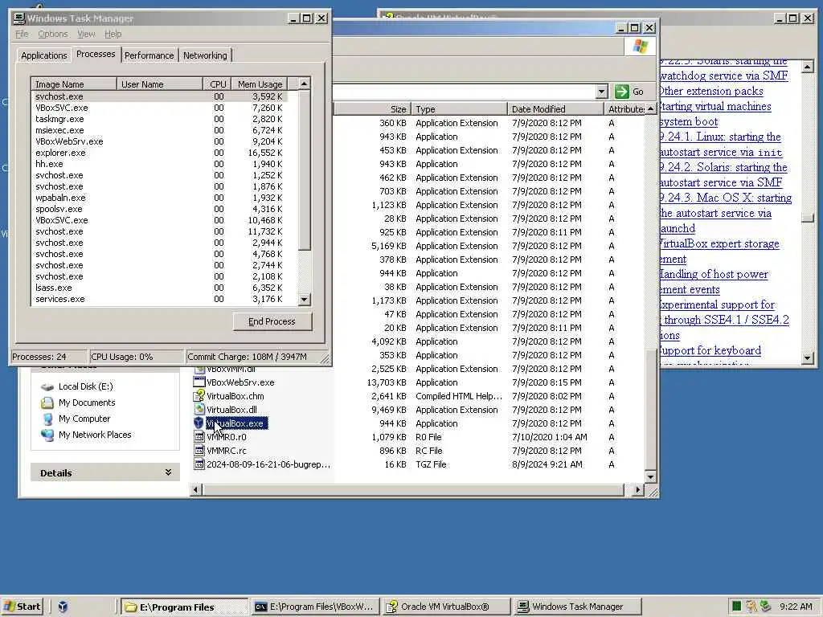Sort processes by Mem Usage column
Viewport: 823px width, 617px height.
click(260, 84)
